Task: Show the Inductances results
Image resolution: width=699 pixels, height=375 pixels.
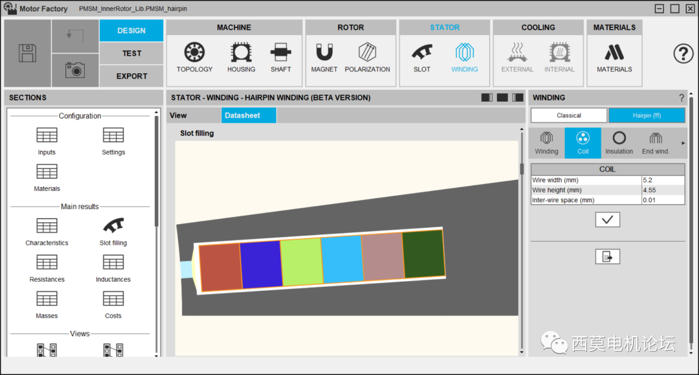Action: (x=113, y=268)
